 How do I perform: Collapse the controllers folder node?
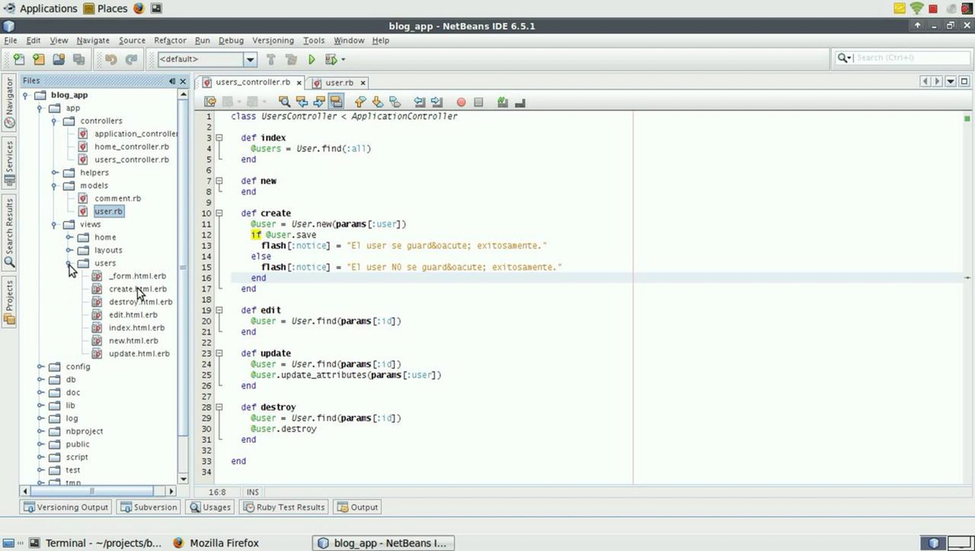pyautogui.click(x=54, y=121)
